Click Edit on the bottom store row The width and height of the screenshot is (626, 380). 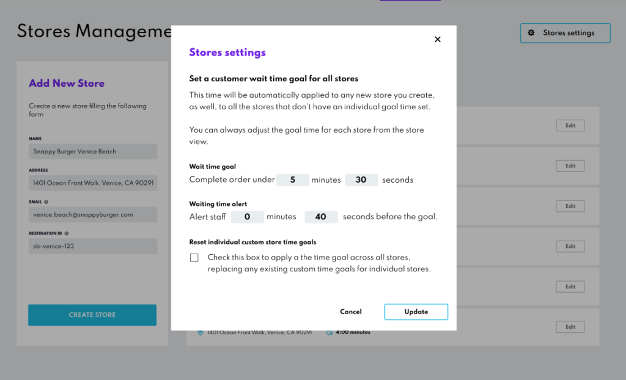(x=570, y=327)
